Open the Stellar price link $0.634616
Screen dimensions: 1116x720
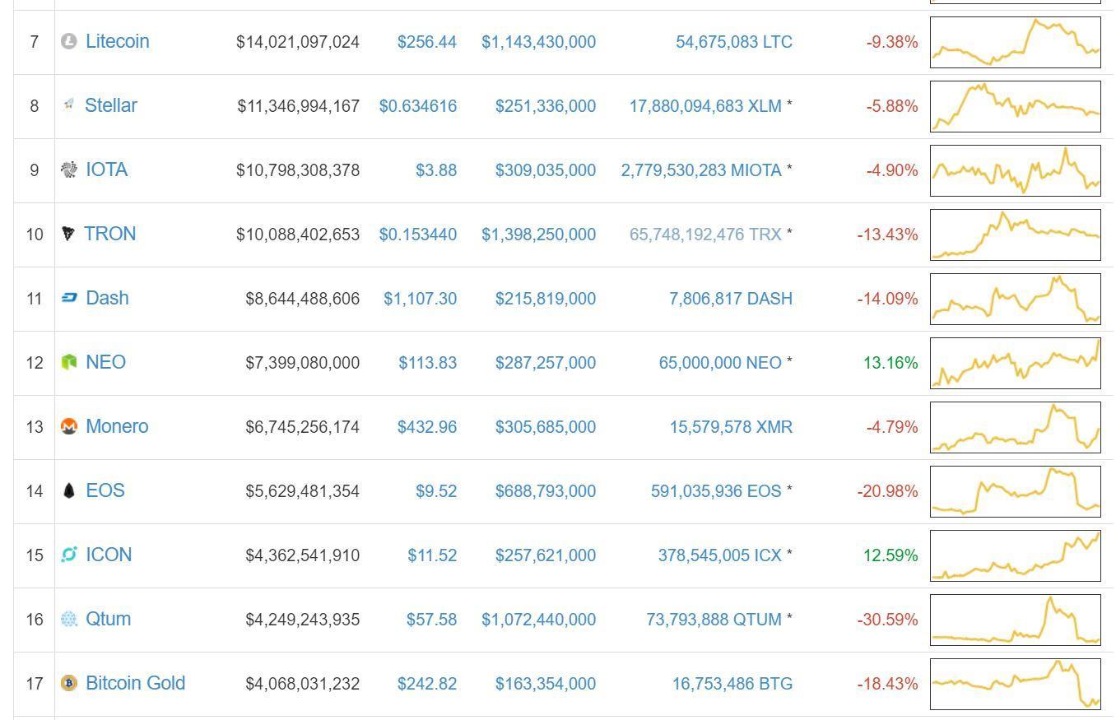[418, 105]
